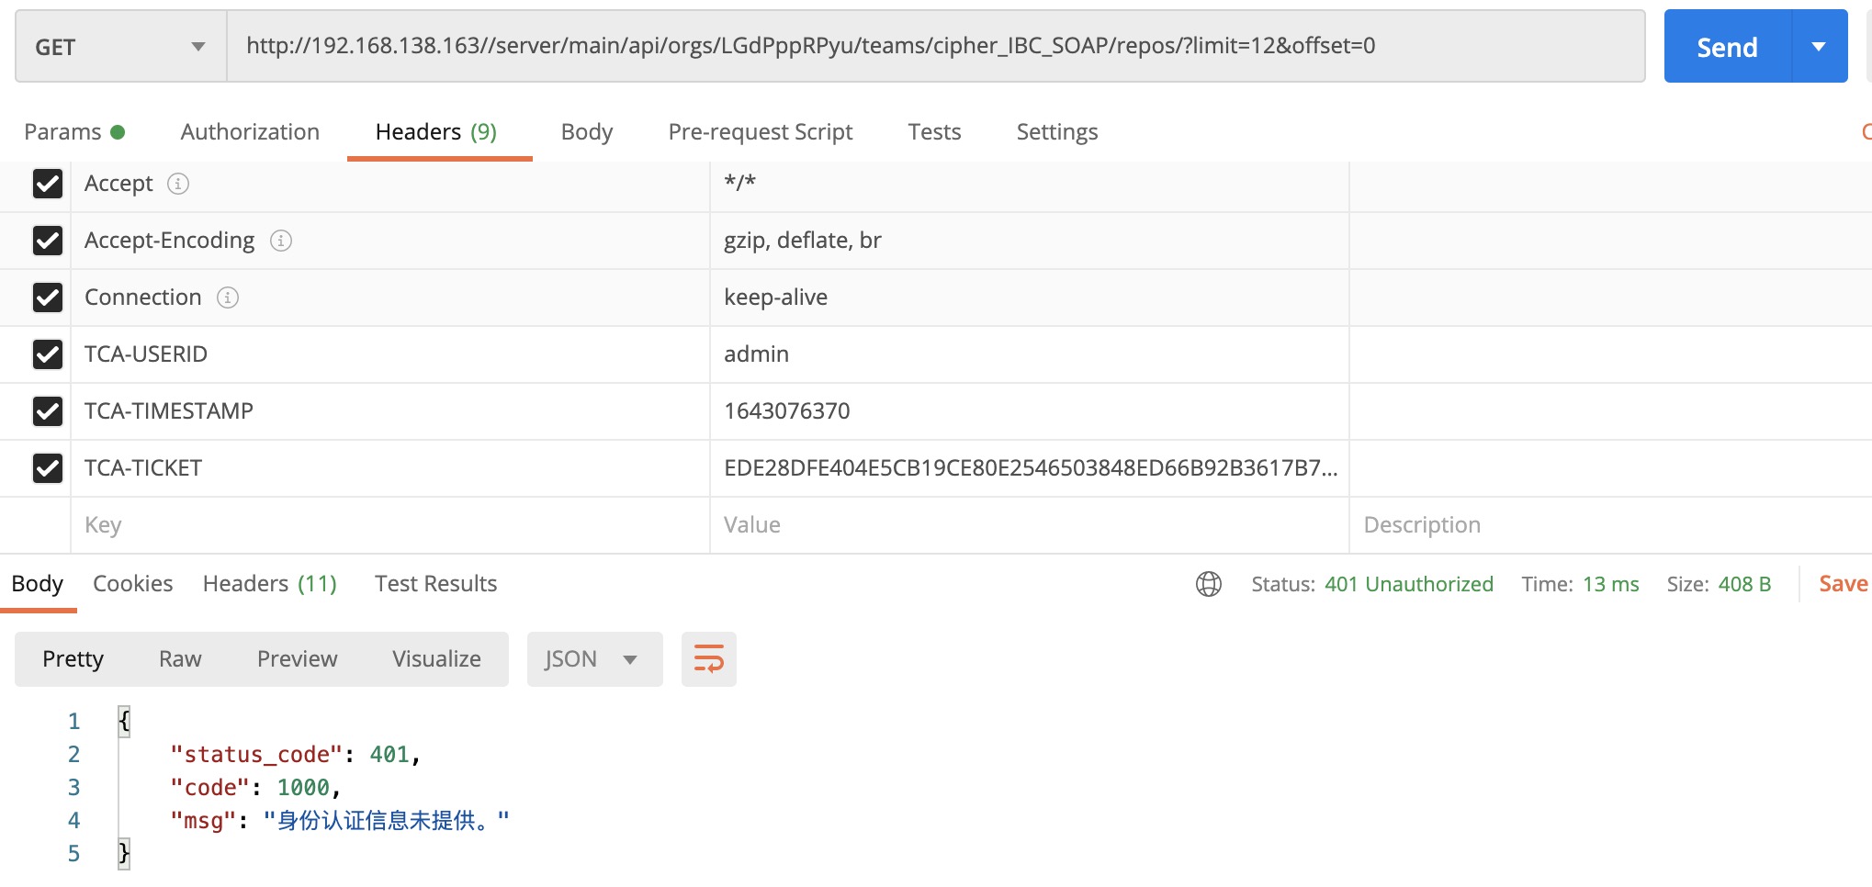The width and height of the screenshot is (1872, 887).
Task: Uncheck the TCA-TIMESTAMP header
Action: click(x=48, y=411)
